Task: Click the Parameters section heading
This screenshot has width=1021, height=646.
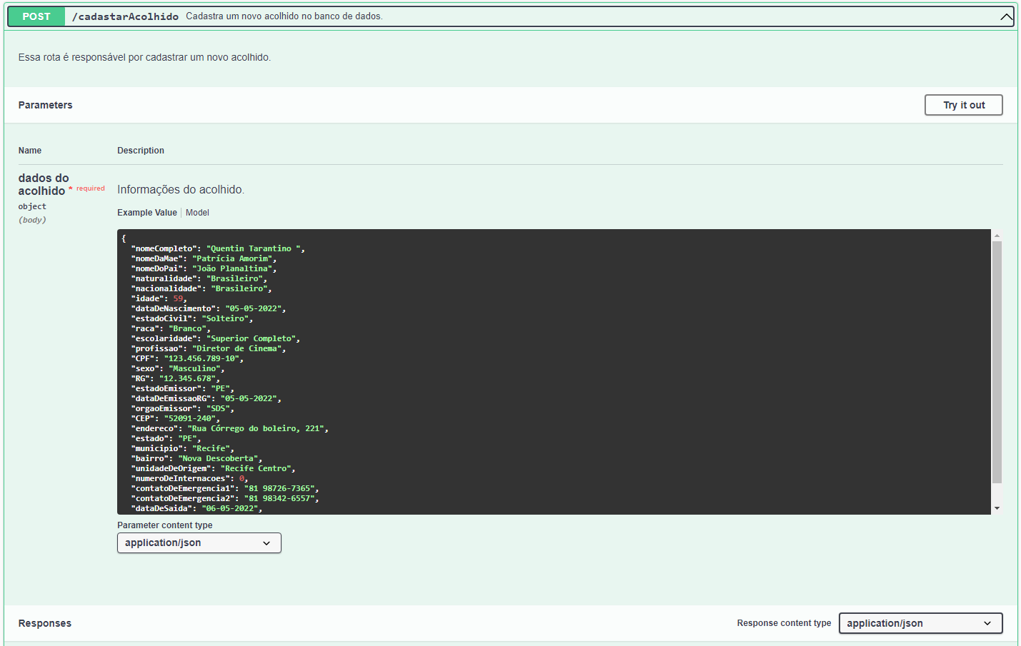Action: [45, 105]
